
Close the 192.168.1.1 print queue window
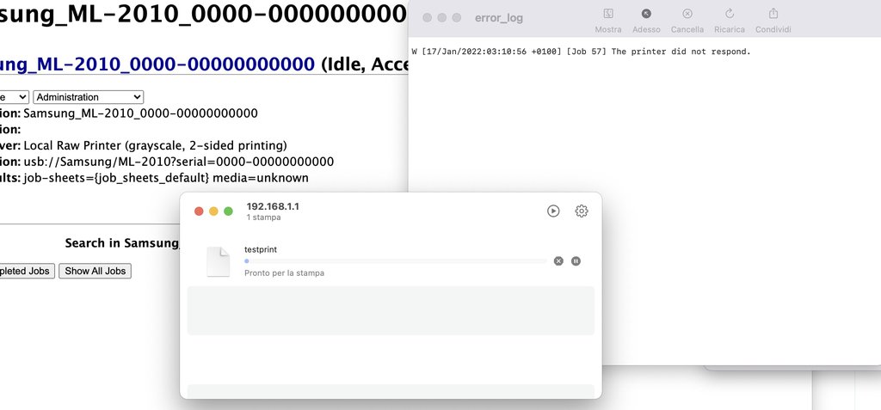[199, 211]
